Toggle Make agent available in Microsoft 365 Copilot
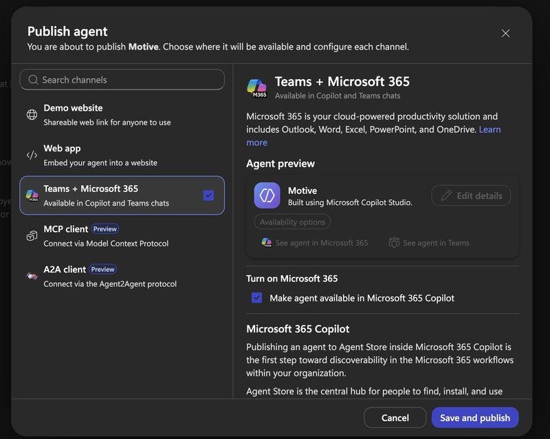The image size is (550, 439). point(256,298)
